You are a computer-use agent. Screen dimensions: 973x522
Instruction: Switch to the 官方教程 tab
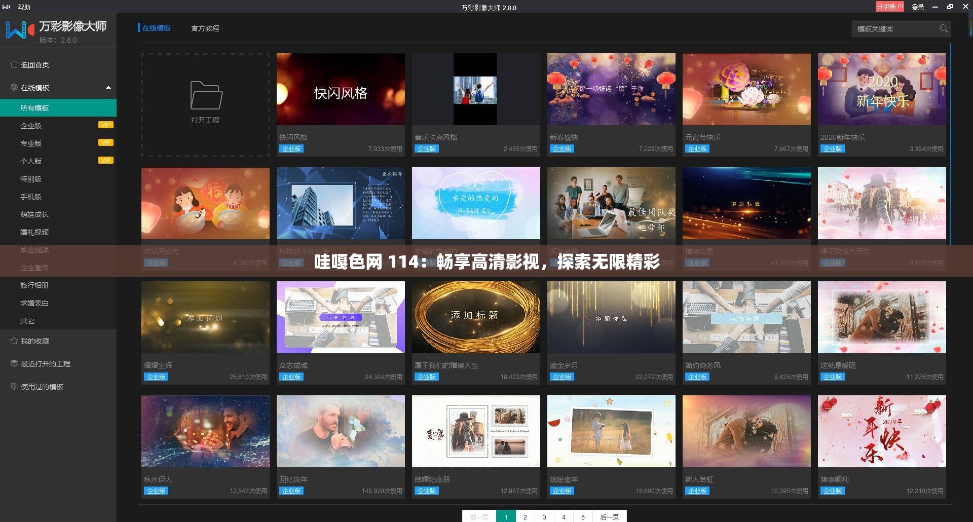[x=205, y=28]
